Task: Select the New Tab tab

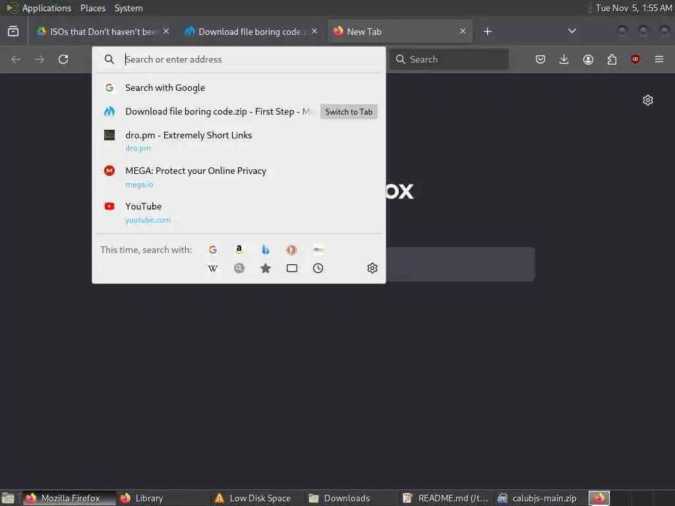Action: [x=400, y=32]
